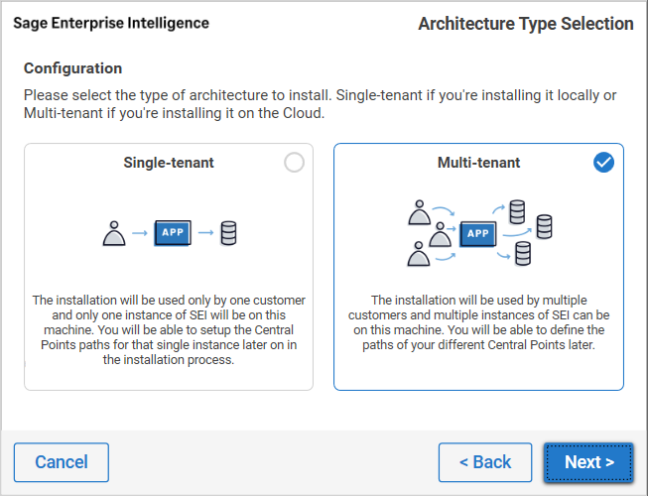This screenshot has height=496, width=648.
Task: Click the APP icon in Single-tenant diagram
Action: tap(171, 233)
